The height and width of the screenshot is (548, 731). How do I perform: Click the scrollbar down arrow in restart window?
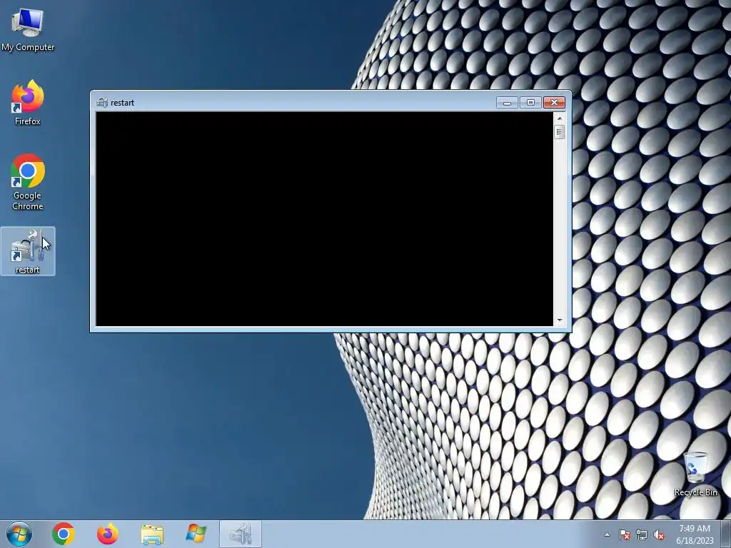coord(560,320)
